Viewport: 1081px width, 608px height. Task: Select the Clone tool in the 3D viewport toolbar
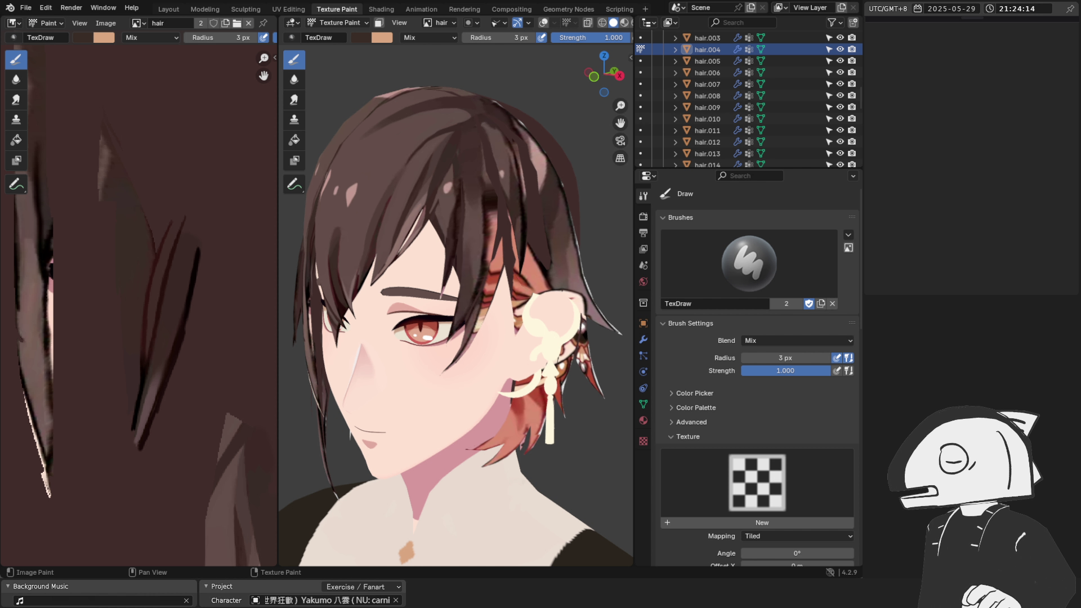click(294, 120)
